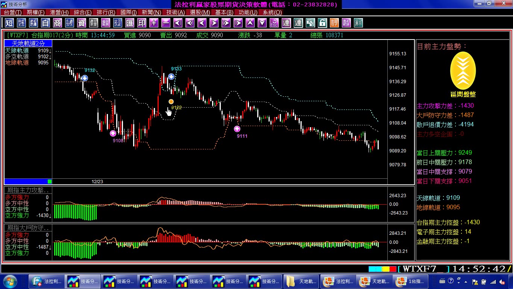Open the 技術(A) menu
Image resolution: width=513 pixels, height=289 pixels.
(x=176, y=12)
